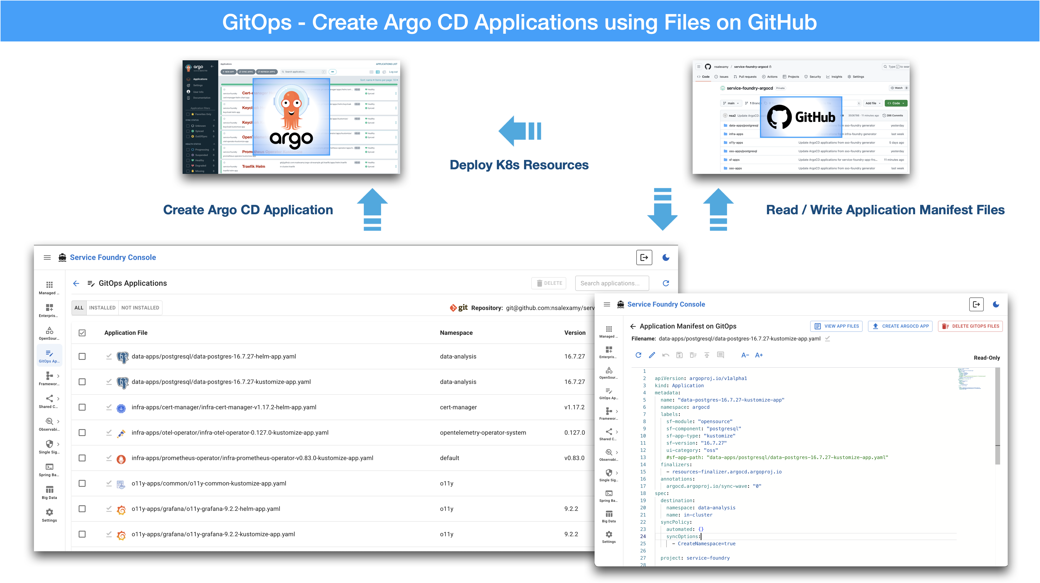This screenshot has height=583, width=1040.
Task: Decrease editor font size with A−
Action: pyautogui.click(x=745, y=355)
